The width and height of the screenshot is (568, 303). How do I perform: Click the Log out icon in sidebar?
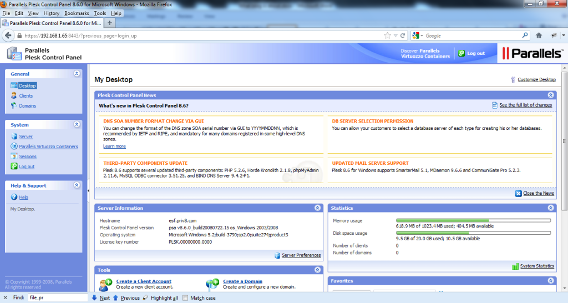tap(14, 166)
